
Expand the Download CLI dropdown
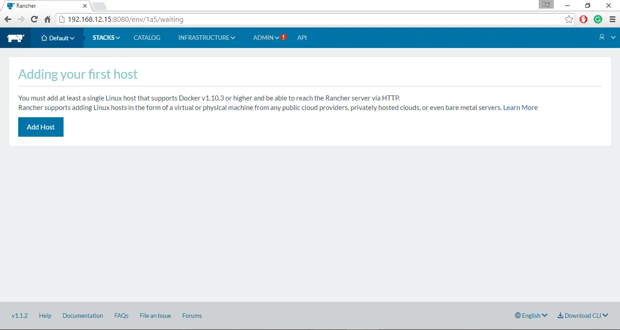click(583, 316)
